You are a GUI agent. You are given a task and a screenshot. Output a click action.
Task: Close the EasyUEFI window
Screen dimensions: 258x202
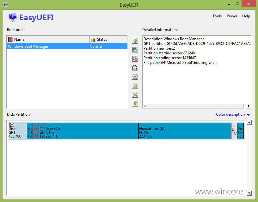(249, 3)
